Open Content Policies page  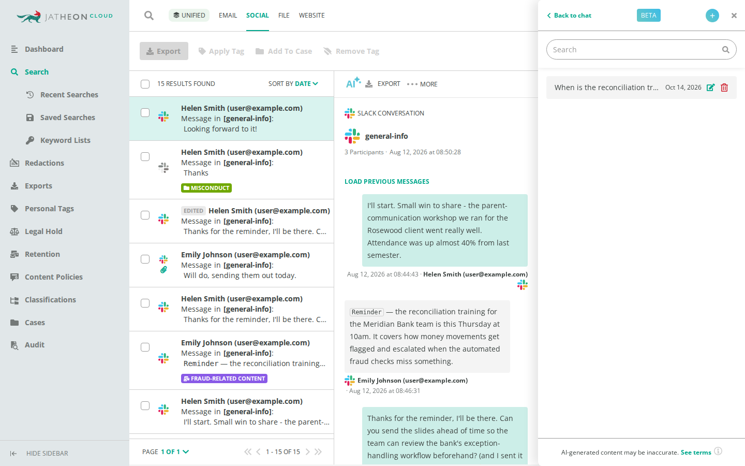pos(54,277)
